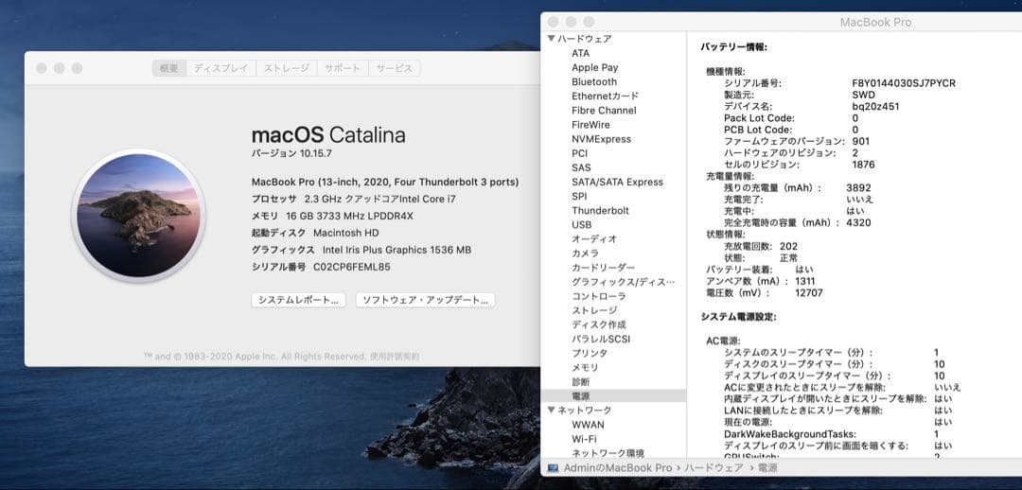Open the 使用許諾契約 link

(x=395, y=357)
